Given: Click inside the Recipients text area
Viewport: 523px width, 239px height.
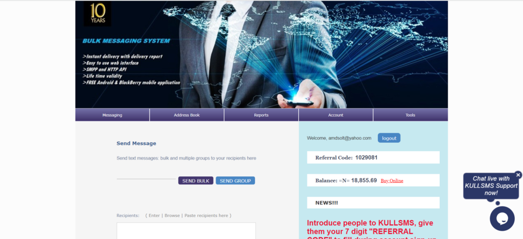Looking at the screenshot, I should [x=186, y=231].
